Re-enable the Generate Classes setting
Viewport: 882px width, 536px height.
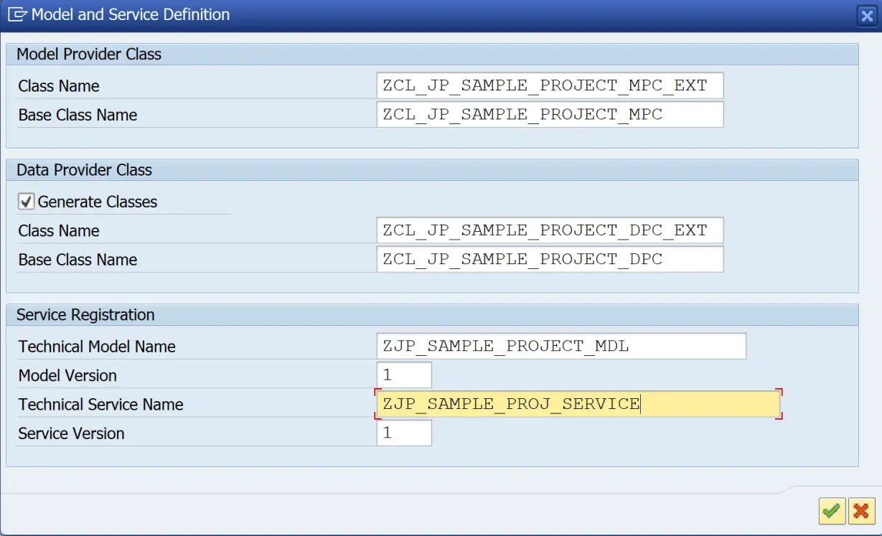point(27,202)
